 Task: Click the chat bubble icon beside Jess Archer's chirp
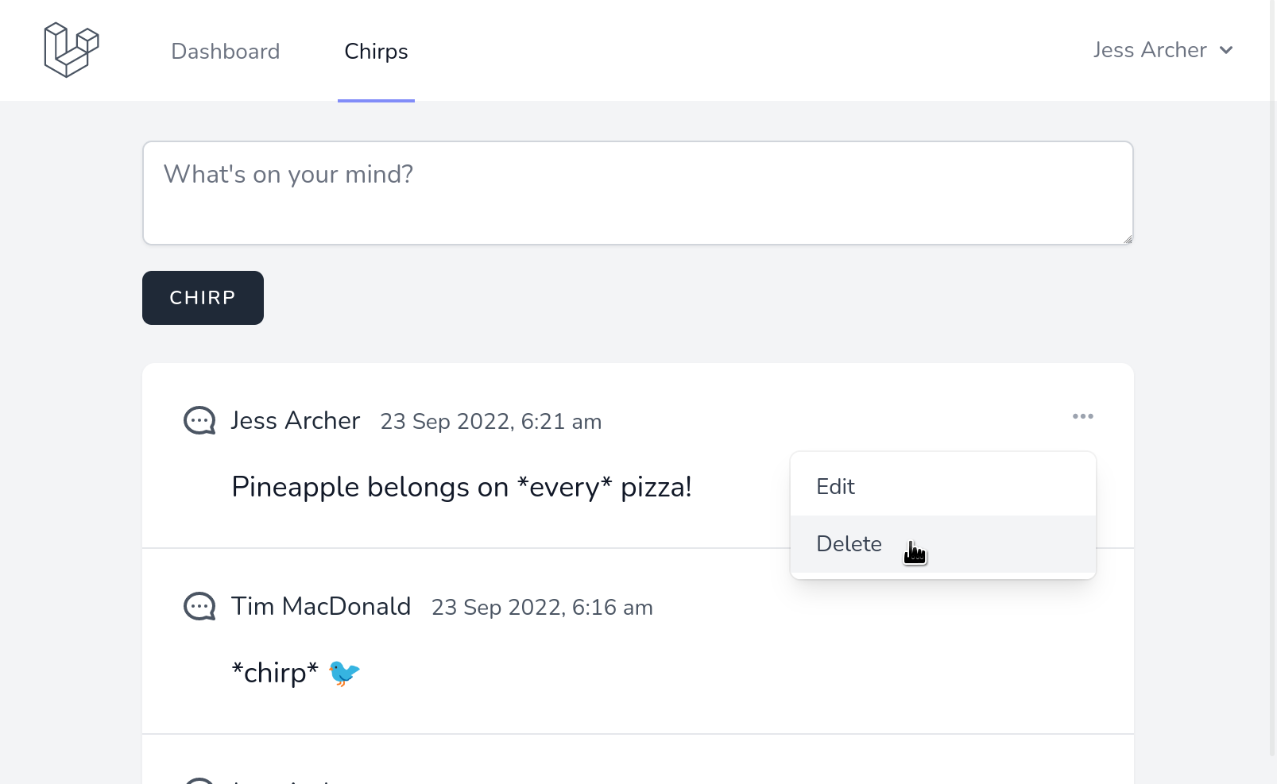coord(199,420)
